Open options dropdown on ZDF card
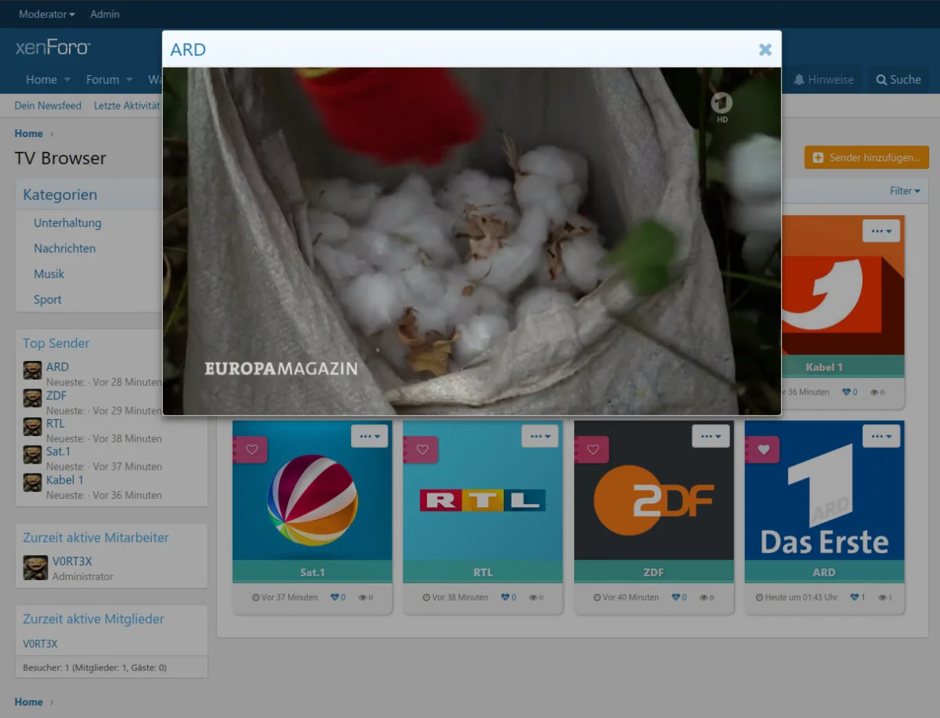The image size is (940, 718). (710, 436)
